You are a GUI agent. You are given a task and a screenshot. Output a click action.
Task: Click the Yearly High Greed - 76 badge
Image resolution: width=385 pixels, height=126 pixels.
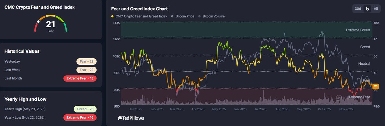pos(85,109)
